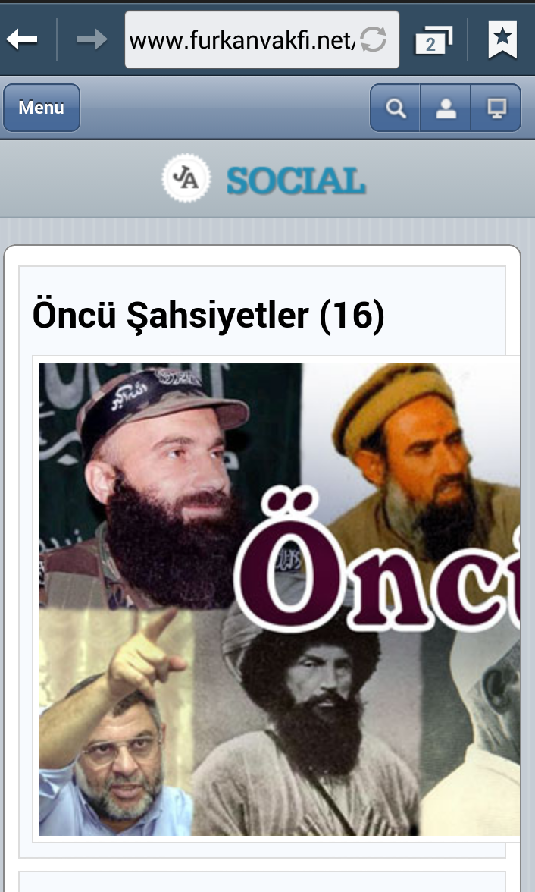The height and width of the screenshot is (892, 535).
Task: Open the Öncü Şahsiyetler (16) heading
Action: pos(208,315)
